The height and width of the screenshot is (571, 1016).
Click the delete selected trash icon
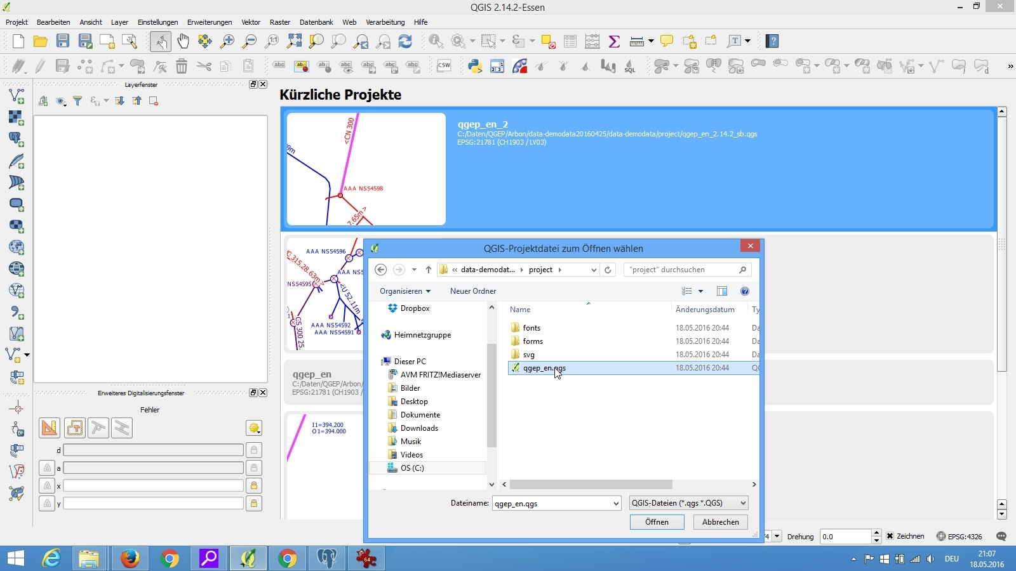182,66
